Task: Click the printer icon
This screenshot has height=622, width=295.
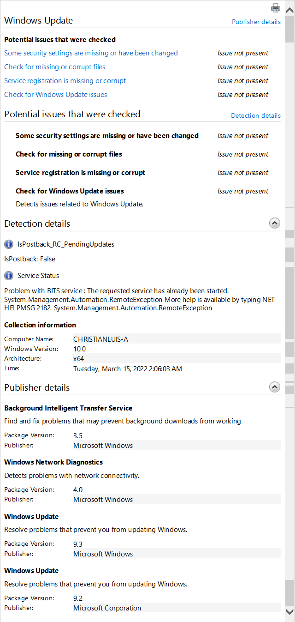Action: (276, 7)
